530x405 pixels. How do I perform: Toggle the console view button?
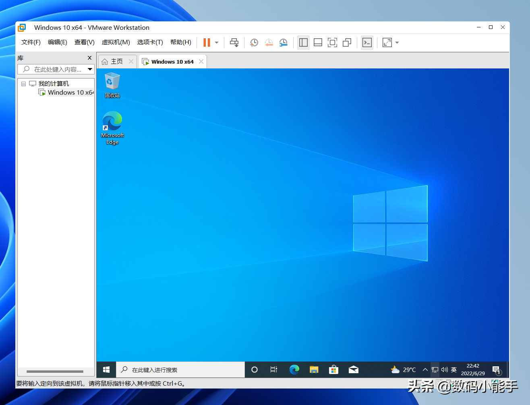tap(367, 43)
